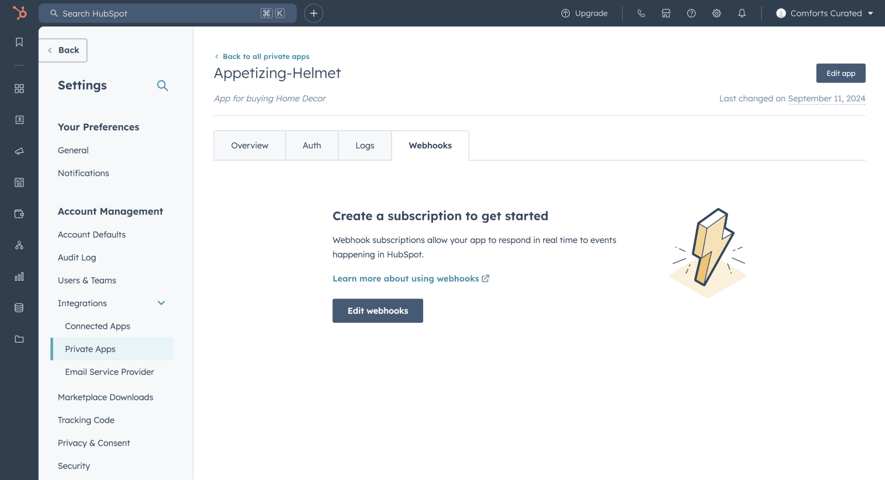Select Private Apps in sidebar
Image resolution: width=885 pixels, height=480 pixels.
112,349
